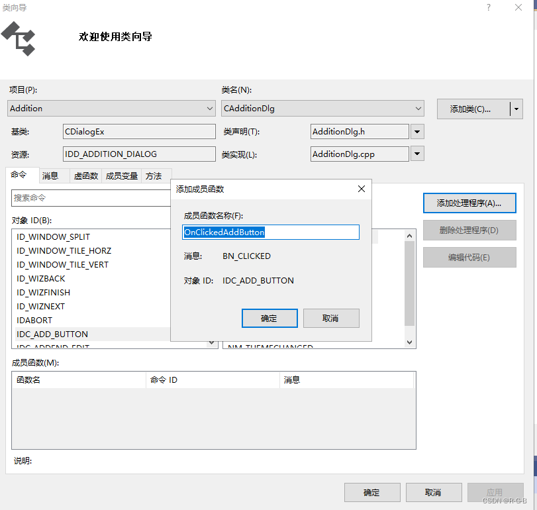Switch to the 成员变量 tab

pyautogui.click(x=122, y=176)
